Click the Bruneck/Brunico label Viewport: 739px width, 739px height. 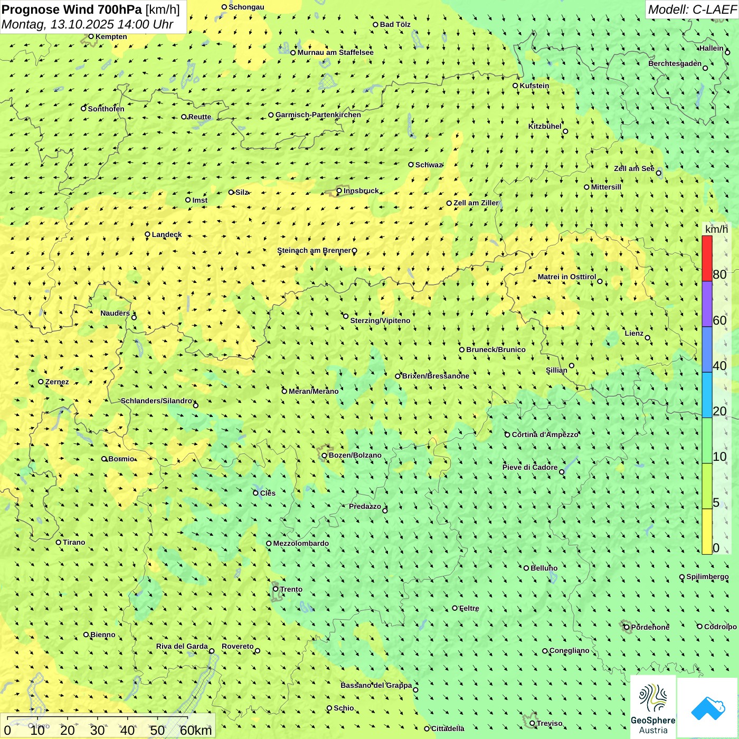click(x=496, y=349)
